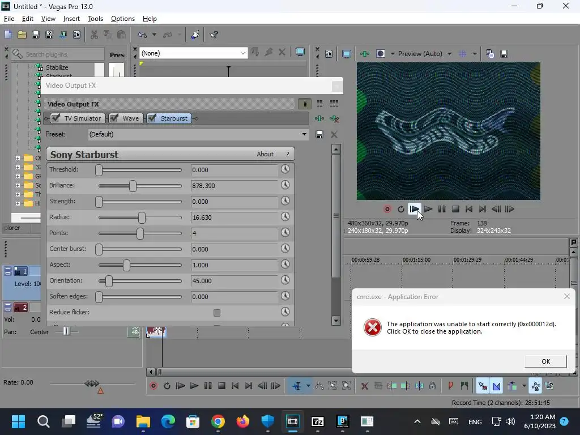Select the Starburst plug-in chain button
This screenshot has height=435, width=580.
tap(169, 118)
